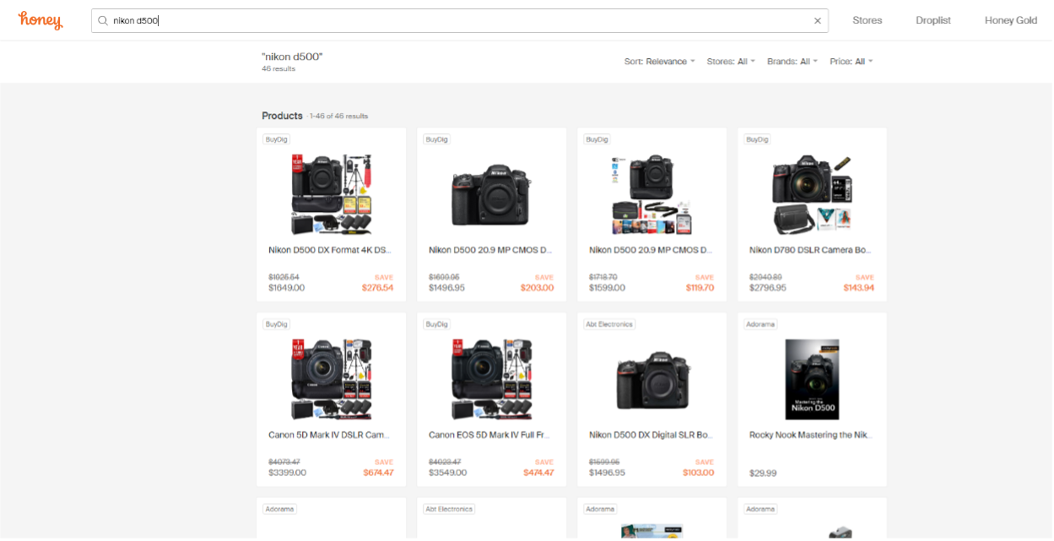View the Nikon D500 body image priced $1496.95 from BuyDig
1054x541 pixels.
(x=491, y=194)
